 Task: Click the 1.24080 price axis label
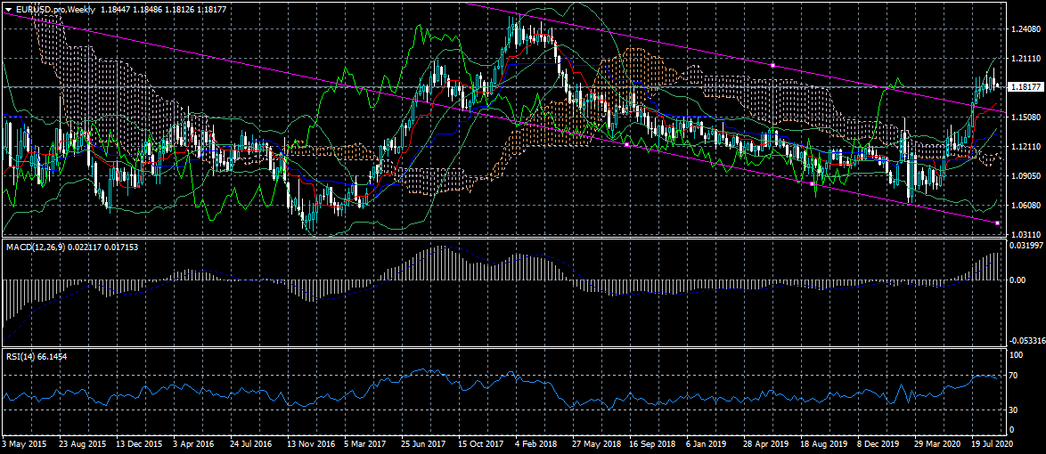point(1027,29)
